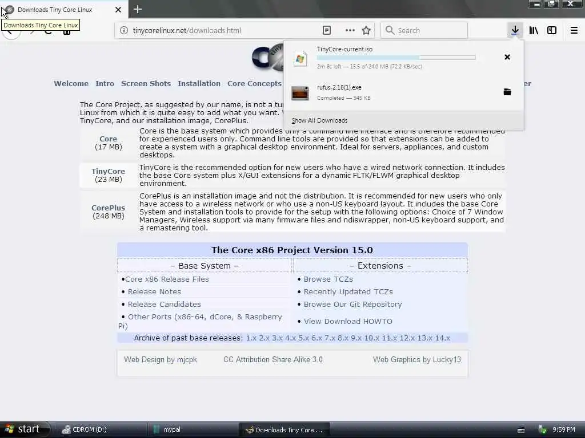
Task: Download the Core (17 MB) image
Action: click(108, 139)
